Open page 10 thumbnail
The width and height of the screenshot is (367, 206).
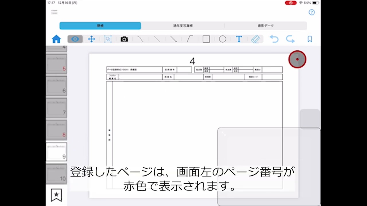pos(56,174)
